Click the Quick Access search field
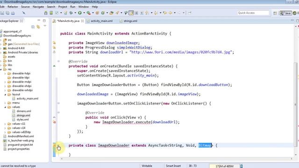Viewport: 299px width, 168px height. 253,13
